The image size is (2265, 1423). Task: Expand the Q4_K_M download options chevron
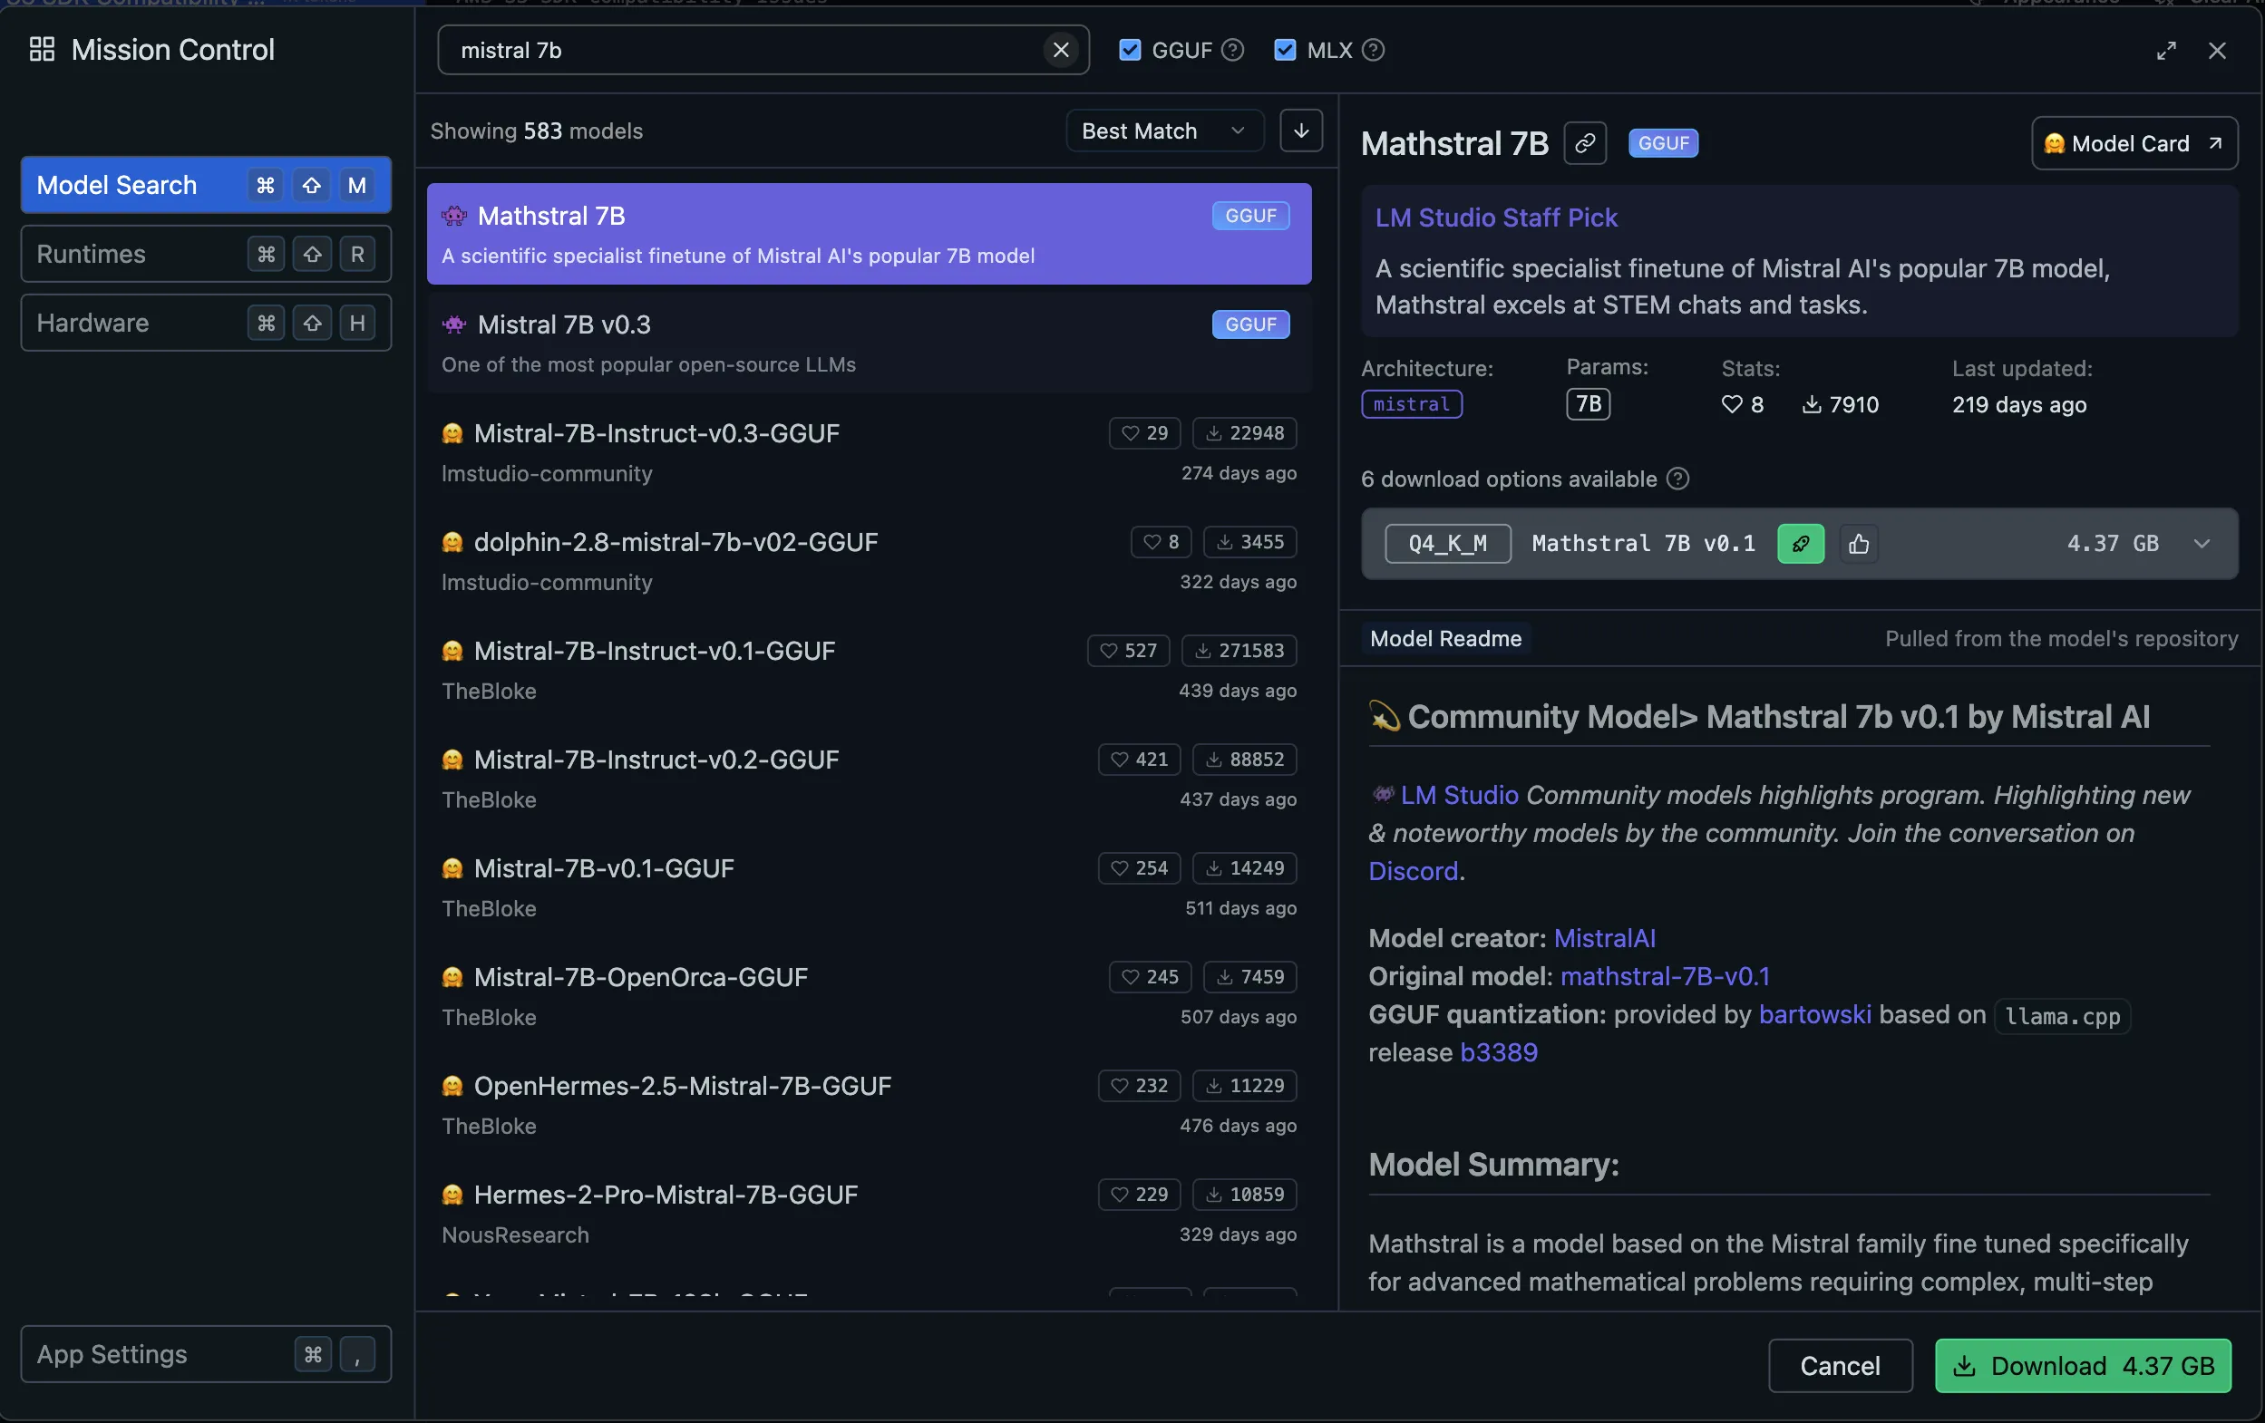point(2201,544)
